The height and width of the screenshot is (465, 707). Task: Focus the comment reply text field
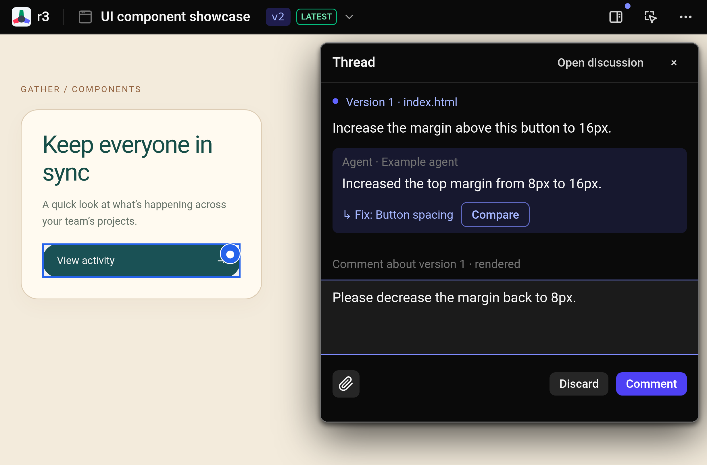click(509, 317)
